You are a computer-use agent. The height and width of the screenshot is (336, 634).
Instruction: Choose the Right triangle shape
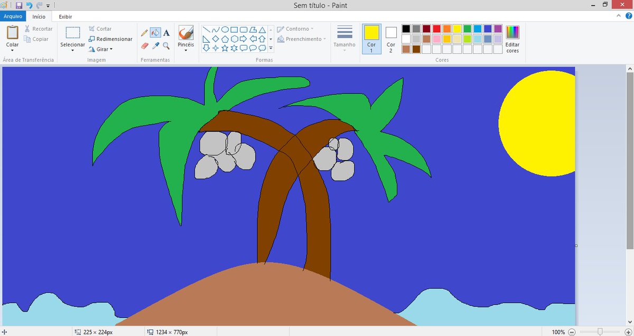coord(206,39)
